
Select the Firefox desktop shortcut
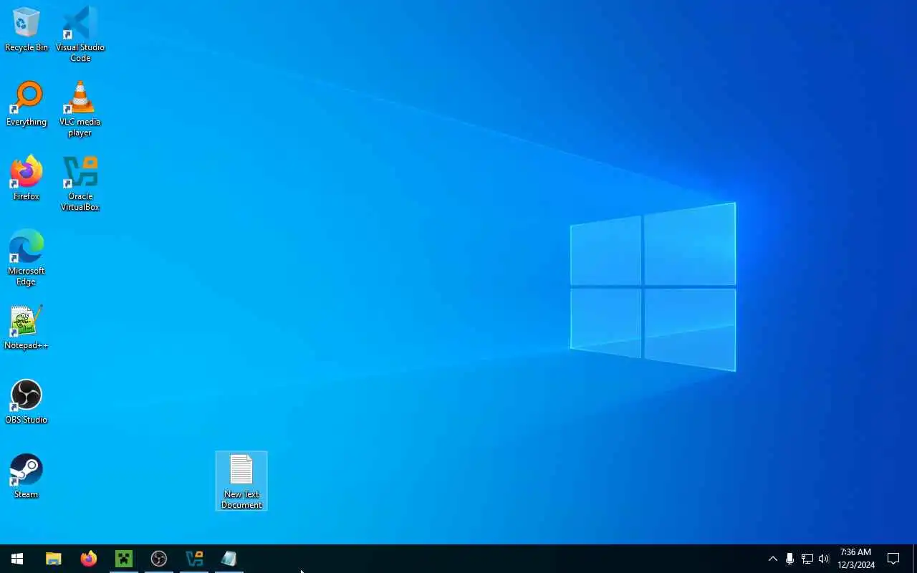[x=27, y=178]
